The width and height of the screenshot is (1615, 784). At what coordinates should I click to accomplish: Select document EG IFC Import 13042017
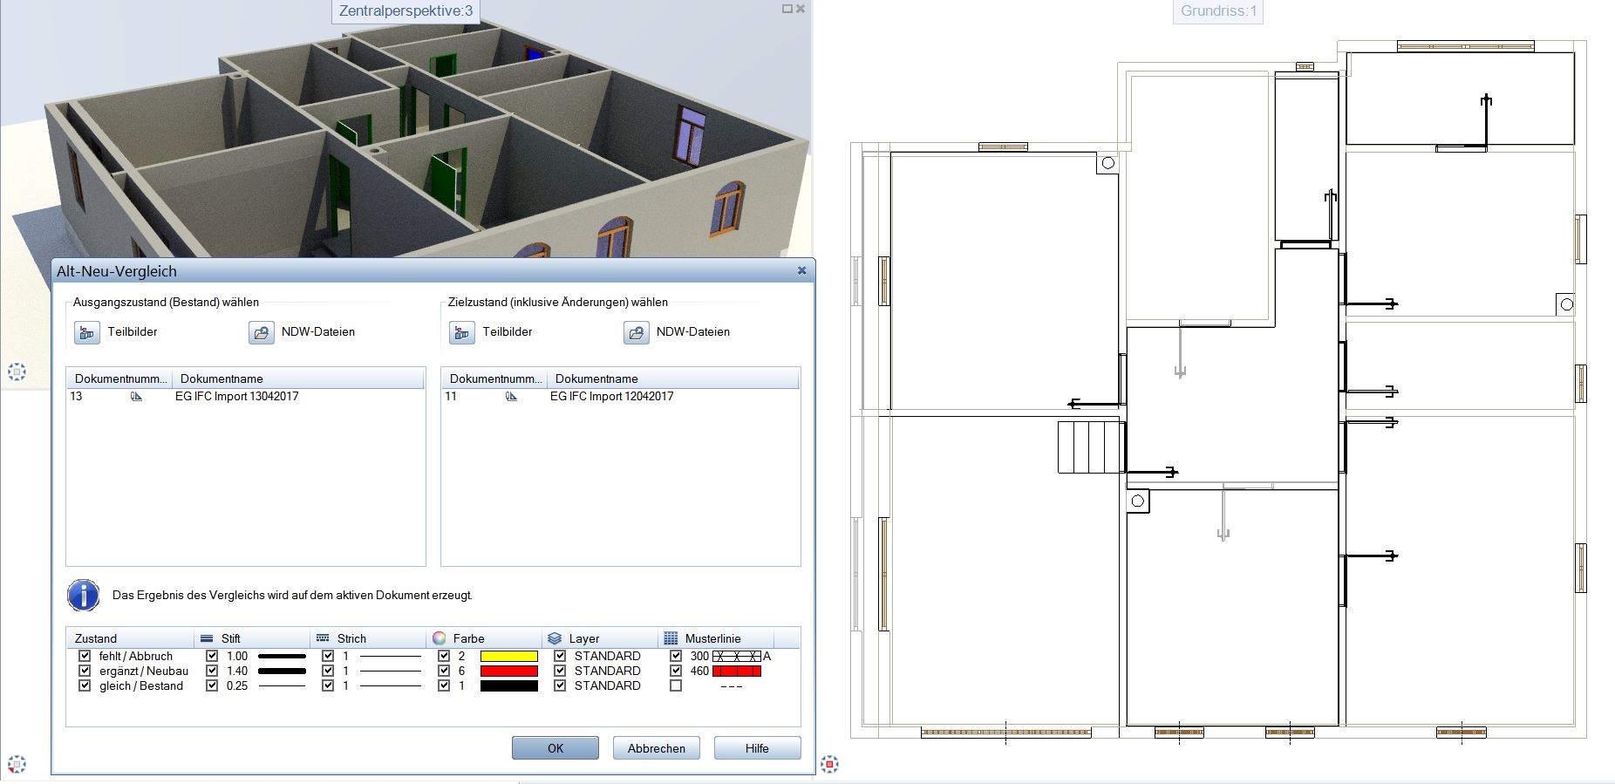(236, 396)
